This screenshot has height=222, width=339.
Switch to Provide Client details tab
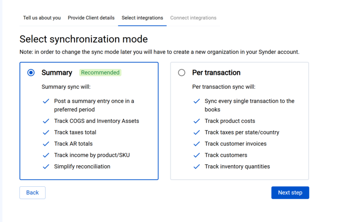[x=91, y=18]
